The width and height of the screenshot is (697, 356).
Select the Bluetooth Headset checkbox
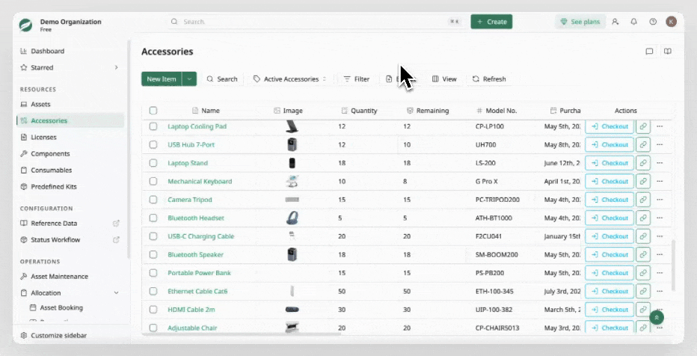click(153, 218)
